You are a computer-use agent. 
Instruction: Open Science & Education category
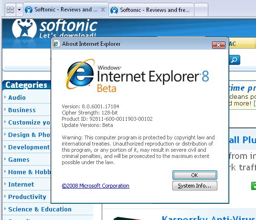pos(40,209)
